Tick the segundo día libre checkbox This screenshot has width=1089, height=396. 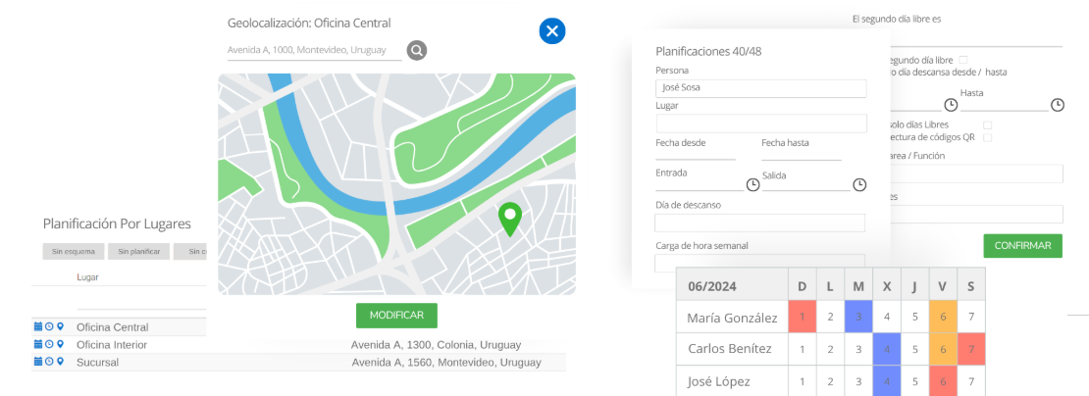click(x=963, y=61)
